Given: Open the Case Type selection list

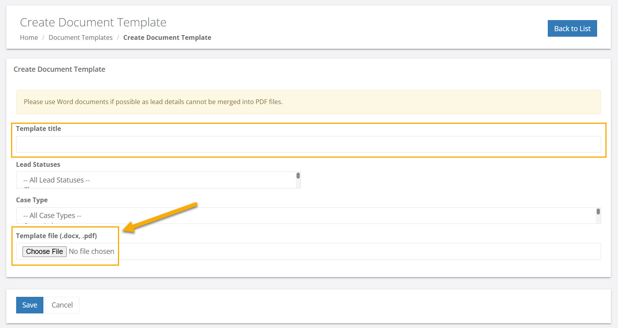Looking at the screenshot, I should 276,215.
